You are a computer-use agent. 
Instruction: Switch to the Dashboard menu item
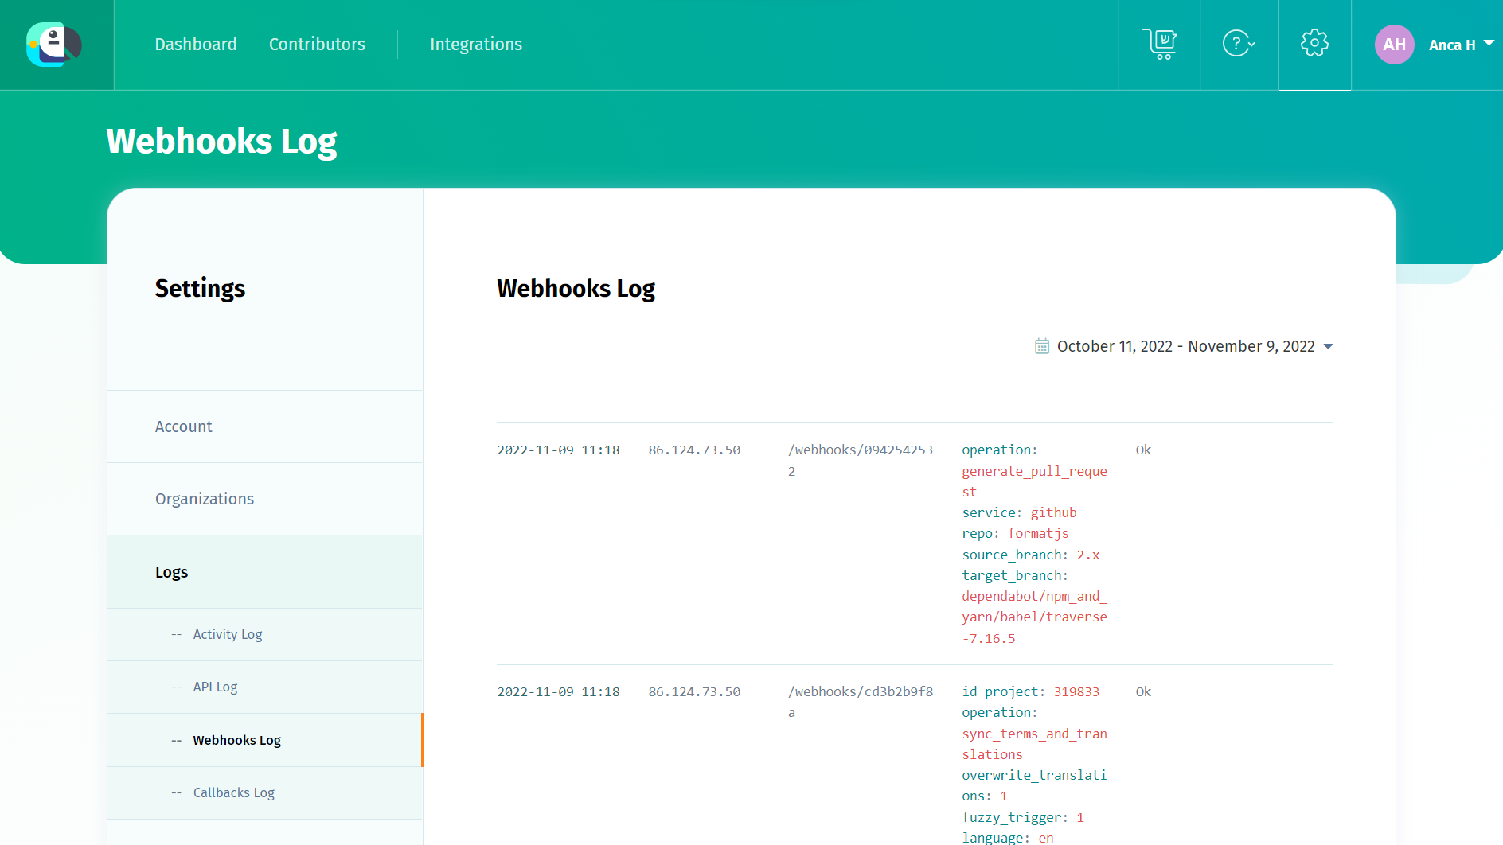(x=196, y=45)
